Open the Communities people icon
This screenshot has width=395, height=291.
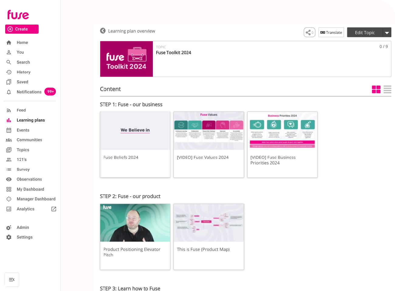9,140
